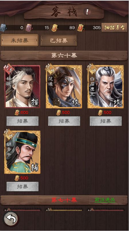129x231 pixels.
Task: Tap the token icon beside 胡青牛's 500 price
Action: pos(17,178)
